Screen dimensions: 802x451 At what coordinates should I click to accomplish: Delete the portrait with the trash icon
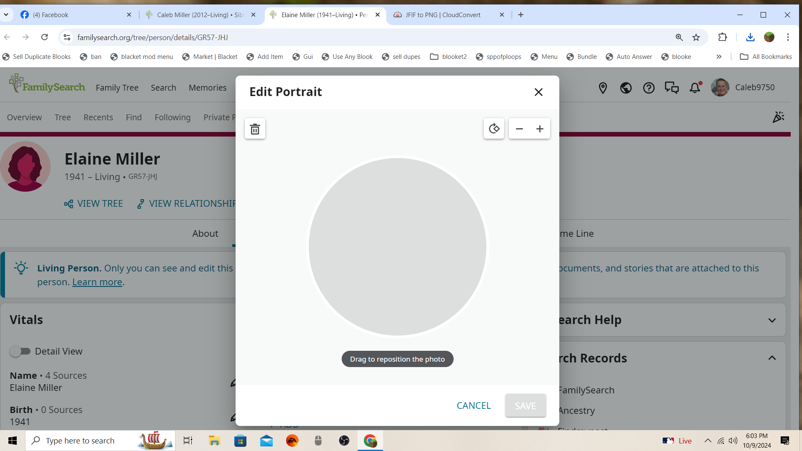pyautogui.click(x=255, y=129)
